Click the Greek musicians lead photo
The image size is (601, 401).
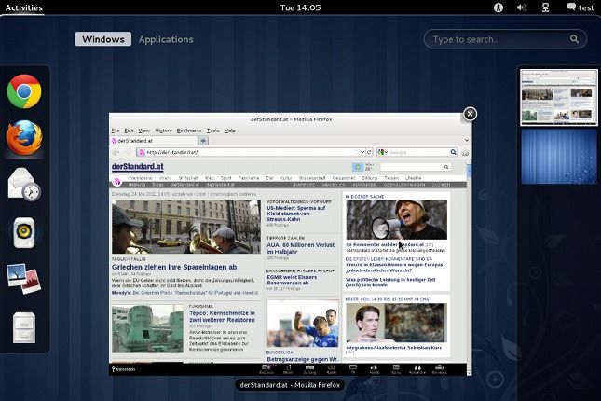click(186, 227)
